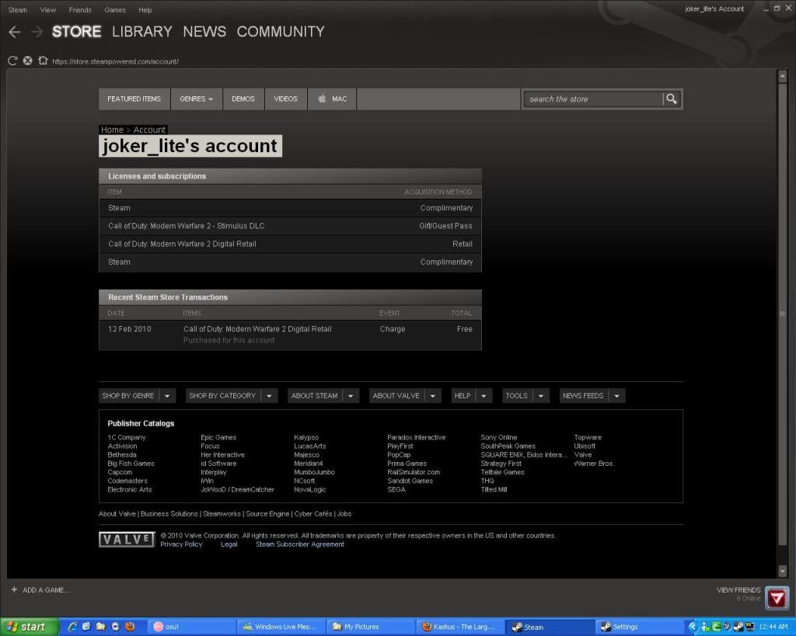Viewport: 796px width, 636px height.
Task: Launch Internet Explorer from quick launch
Action: (72, 627)
